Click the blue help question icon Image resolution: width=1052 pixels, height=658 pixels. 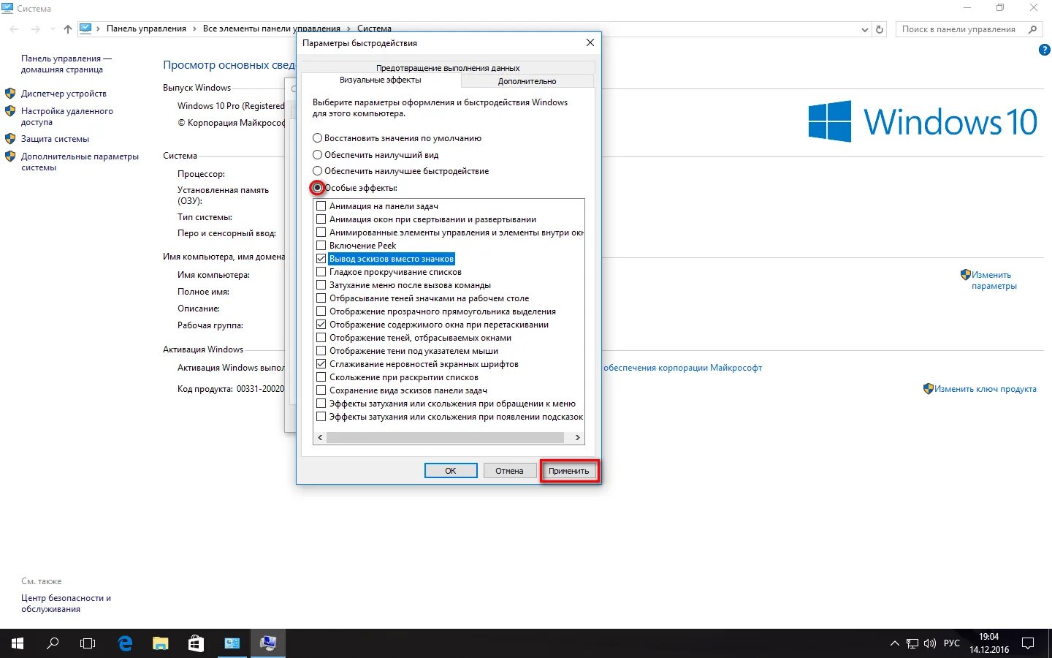click(x=1045, y=50)
